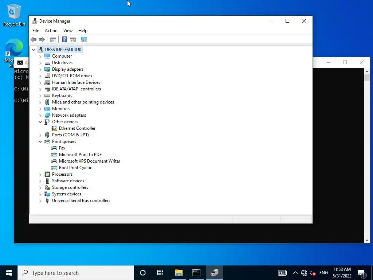Viewport: 373px width, 280px height.
Task: Select the Network adapters icon
Action: click(x=47, y=115)
